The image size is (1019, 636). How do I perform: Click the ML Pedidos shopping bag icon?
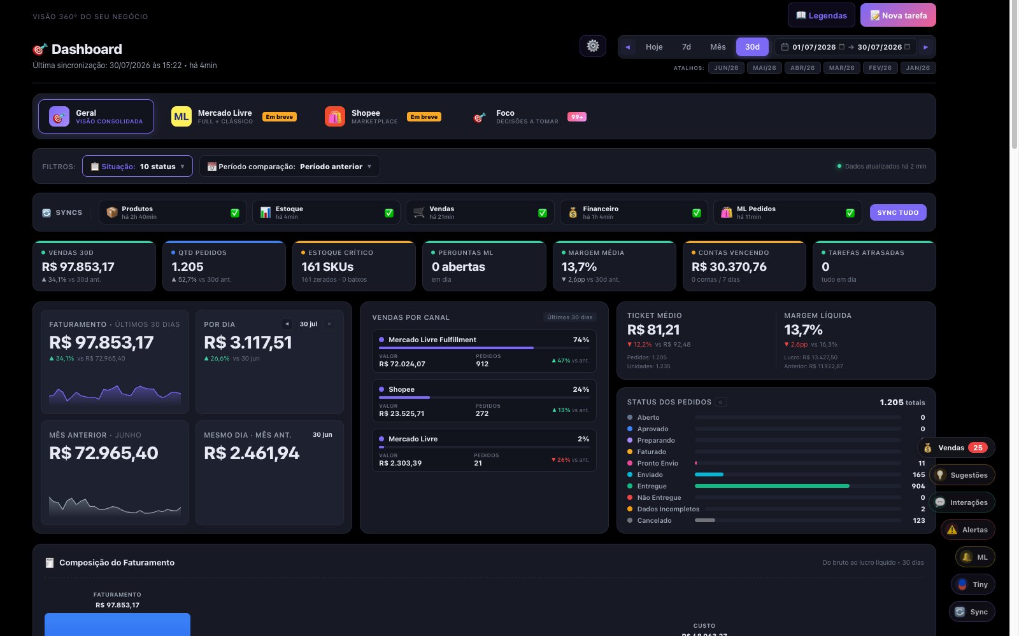click(727, 212)
